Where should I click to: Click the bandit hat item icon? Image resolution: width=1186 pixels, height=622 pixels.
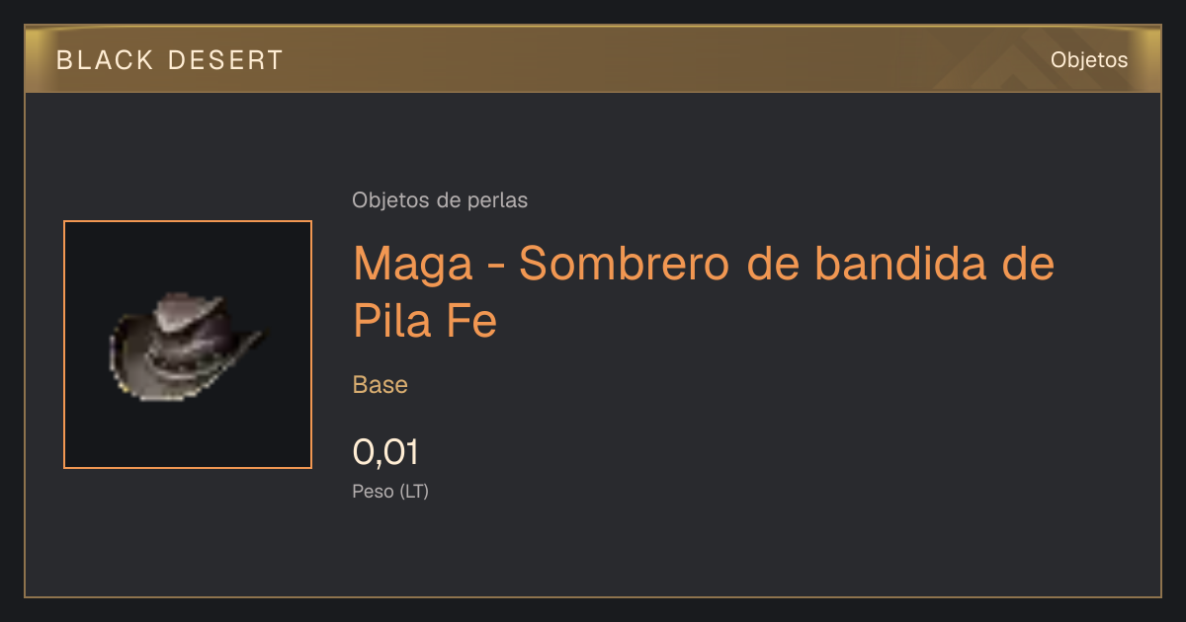pyautogui.click(x=186, y=346)
